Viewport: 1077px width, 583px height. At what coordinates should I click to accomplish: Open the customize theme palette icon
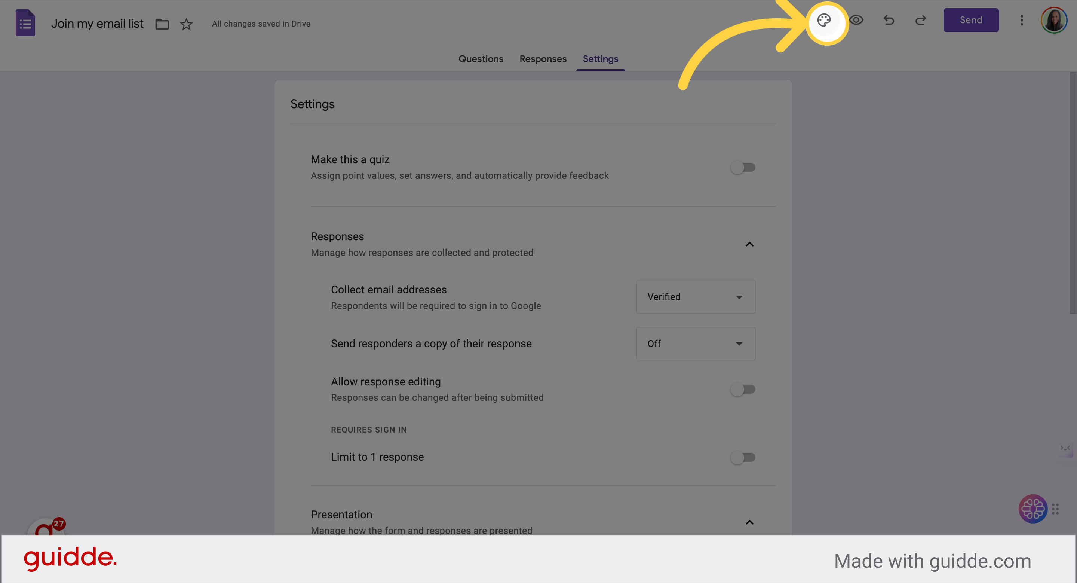[823, 20]
